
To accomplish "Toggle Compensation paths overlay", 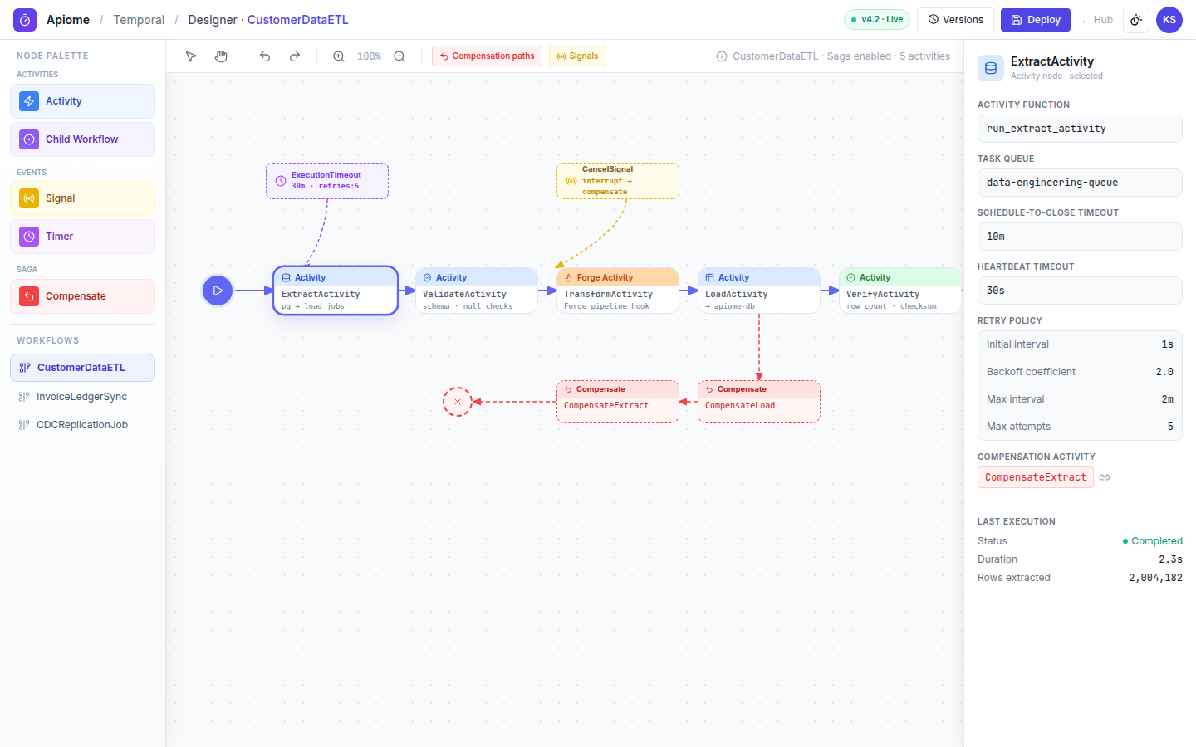I will tap(487, 56).
